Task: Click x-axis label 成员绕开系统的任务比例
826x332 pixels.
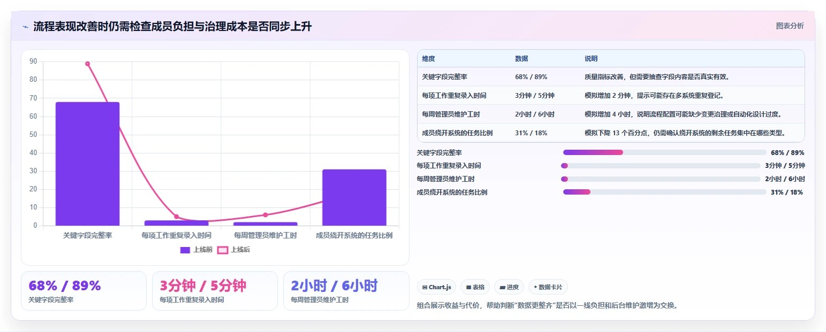Action: (x=354, y=235)
